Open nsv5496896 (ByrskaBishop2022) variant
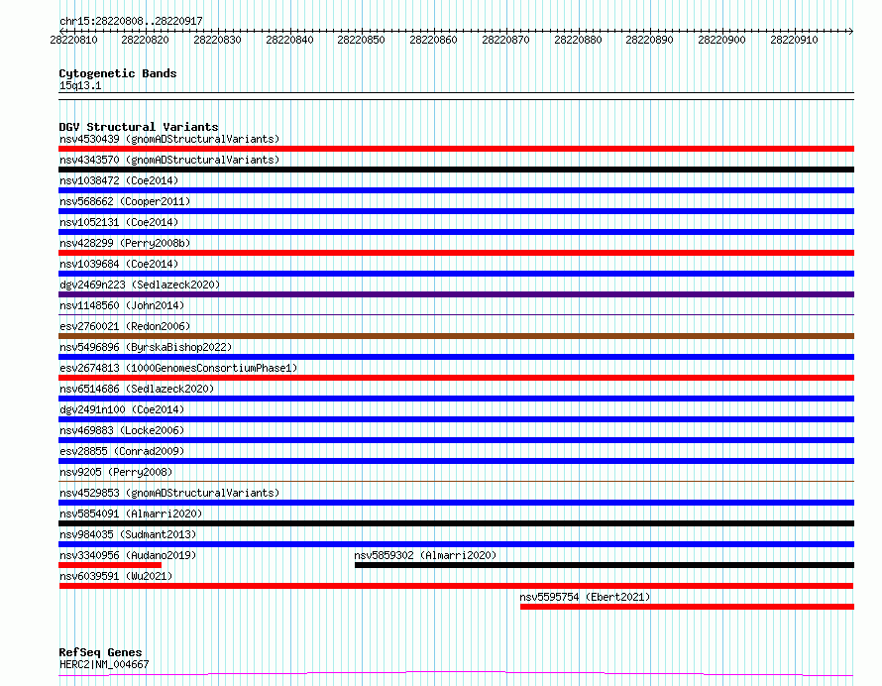The image size is (882, 686). 146,347
